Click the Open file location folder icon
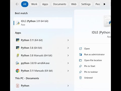Image resolution: width=121 pixels, height=91 pixels. click(x=80, y=60)
